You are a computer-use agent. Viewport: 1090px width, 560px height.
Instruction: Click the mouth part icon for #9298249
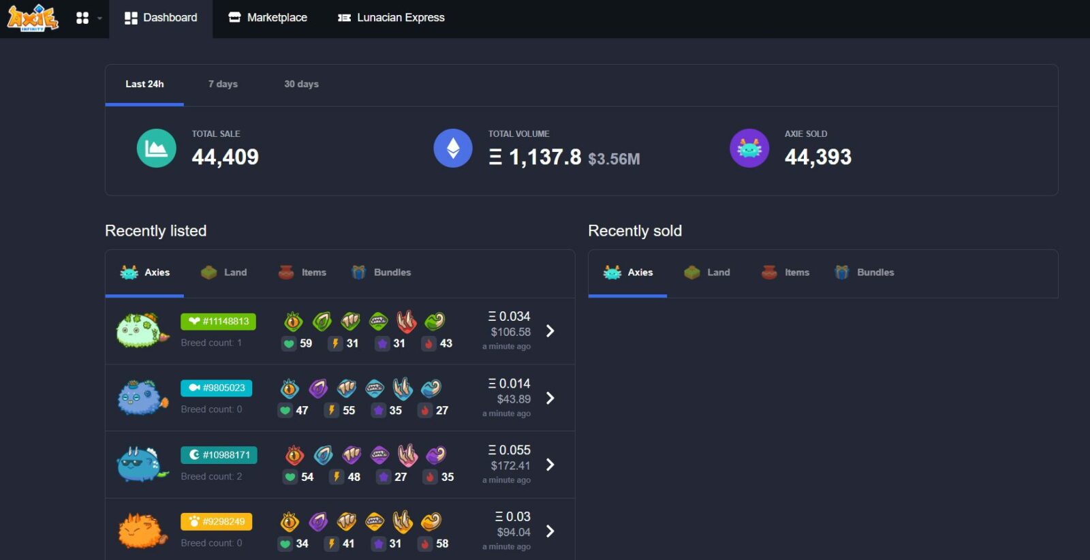375,522
